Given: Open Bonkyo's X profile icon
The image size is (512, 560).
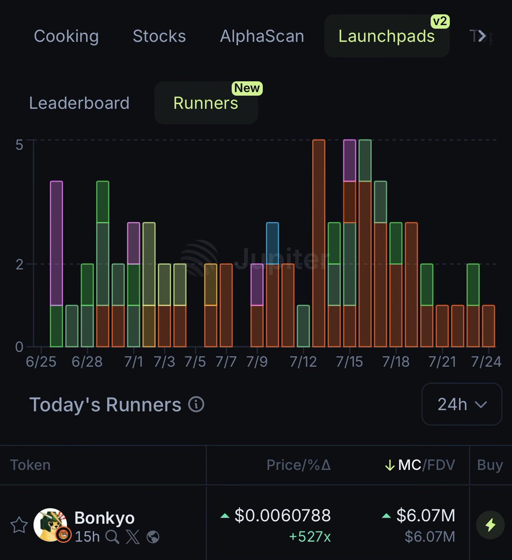Looking at the screenshot, I should pyautogui.click(x=133, y=537).
